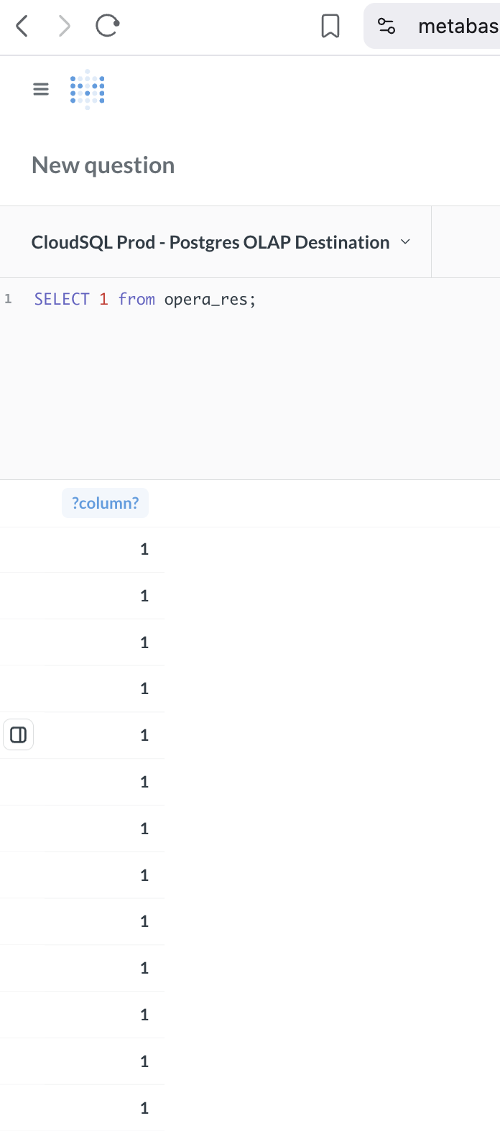Click line number 1 in editor gutter
The width and height of the screenshot is (500, 1131).
click(9, 299)
